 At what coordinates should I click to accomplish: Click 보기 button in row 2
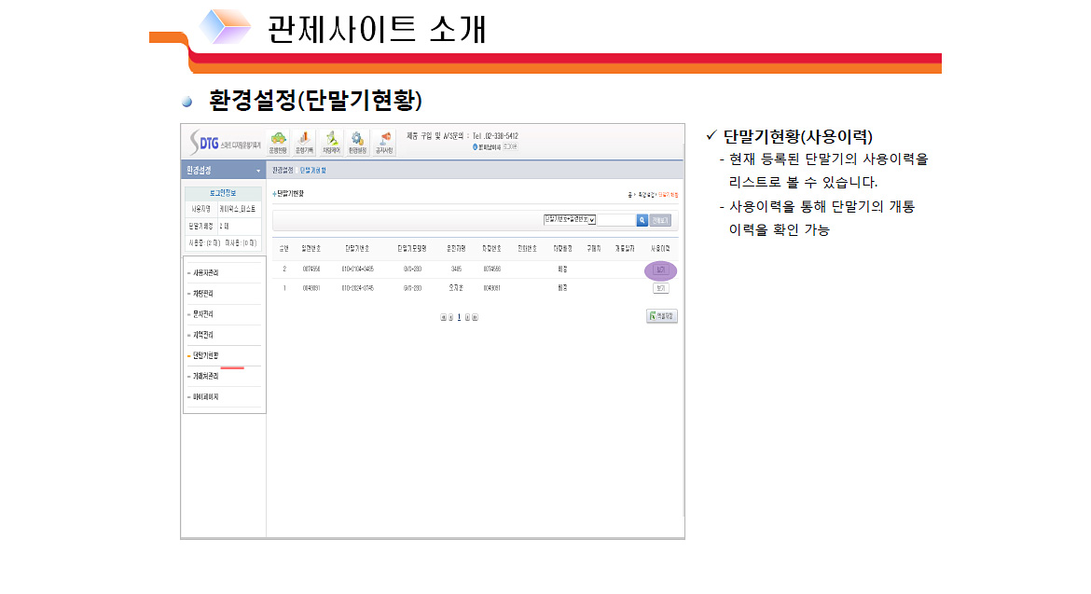click(660, 269)
